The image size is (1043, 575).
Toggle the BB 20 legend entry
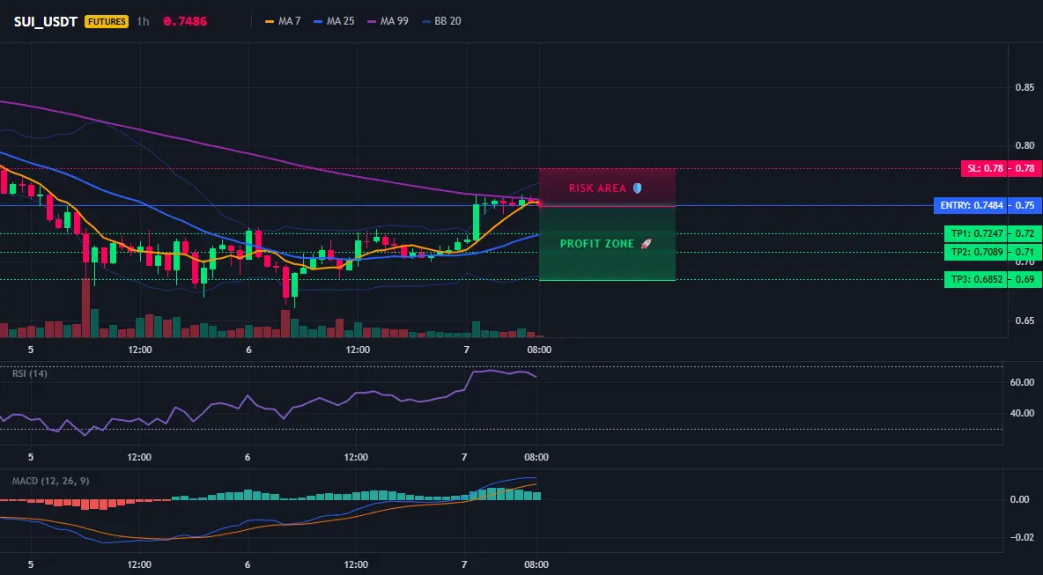(441, 21)
